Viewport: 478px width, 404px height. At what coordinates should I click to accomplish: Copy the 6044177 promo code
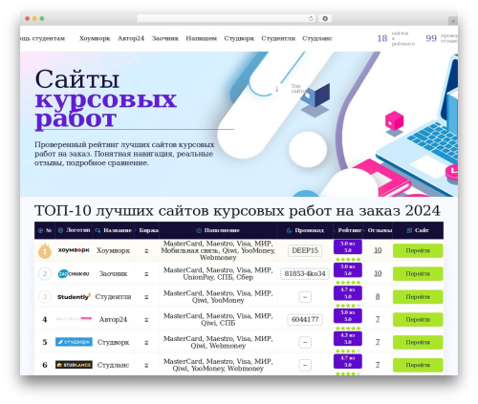tap(305, 319)
